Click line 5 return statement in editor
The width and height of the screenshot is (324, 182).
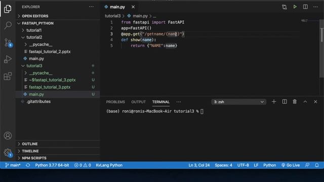pyautogui.click(x=154, y=45)
